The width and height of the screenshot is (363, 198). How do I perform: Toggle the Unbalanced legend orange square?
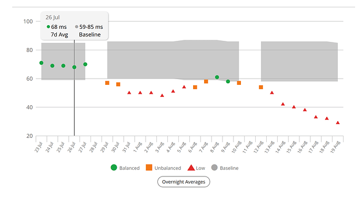pos(149,168)
